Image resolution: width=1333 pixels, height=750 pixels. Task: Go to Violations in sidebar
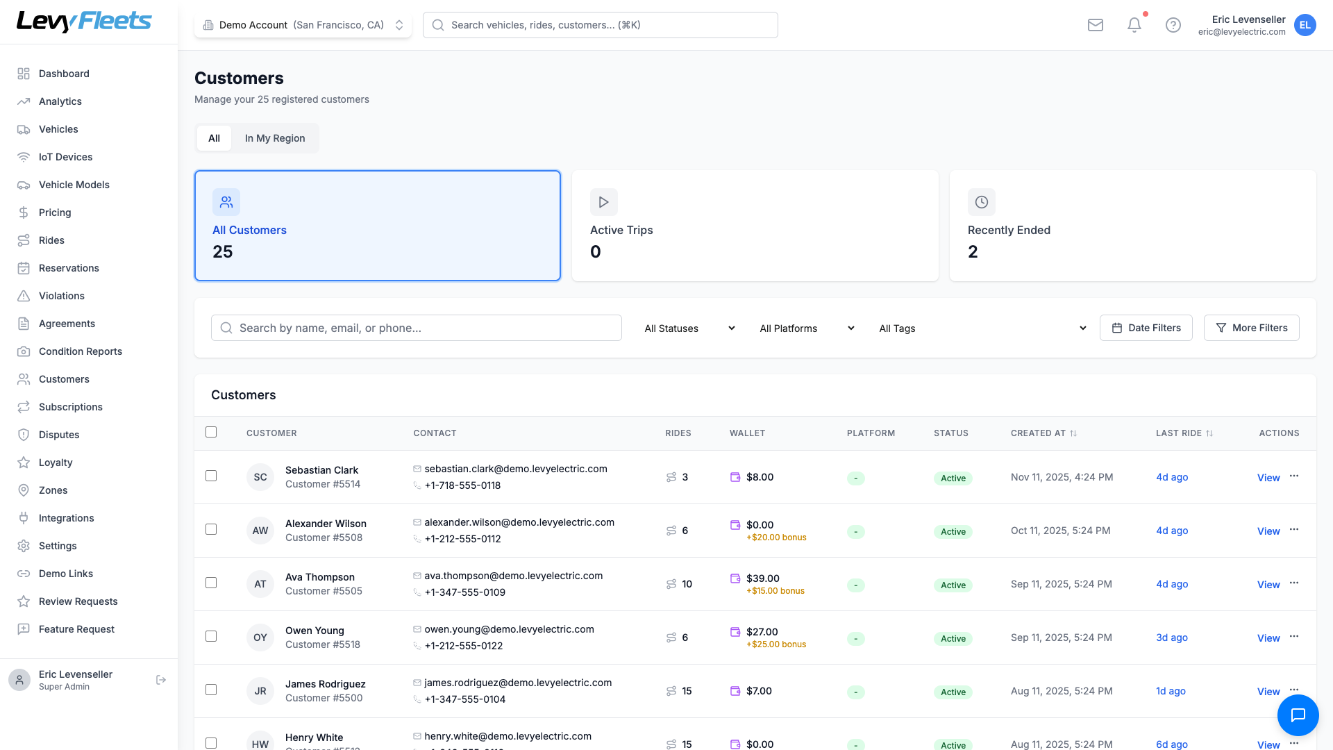[x=61, y=296]
